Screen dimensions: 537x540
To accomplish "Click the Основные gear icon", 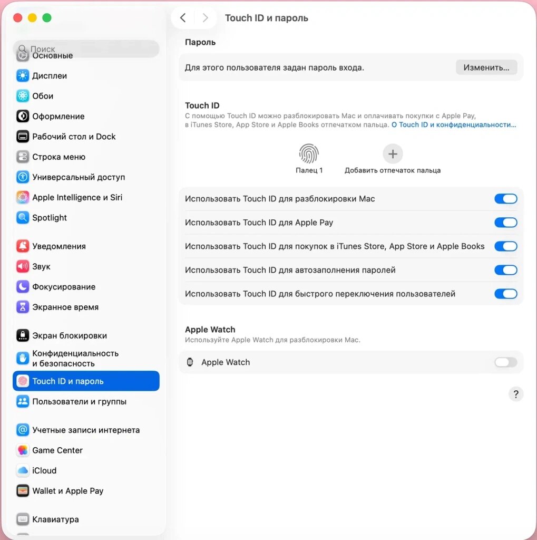I will 23,56.
